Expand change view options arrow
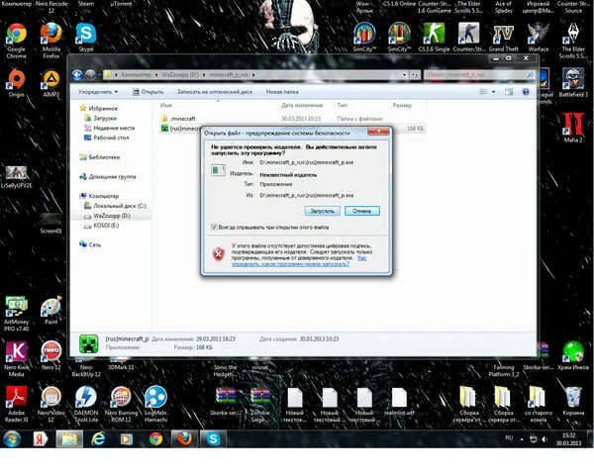Screen dimensions: 594x475 [x=493, y=92]
